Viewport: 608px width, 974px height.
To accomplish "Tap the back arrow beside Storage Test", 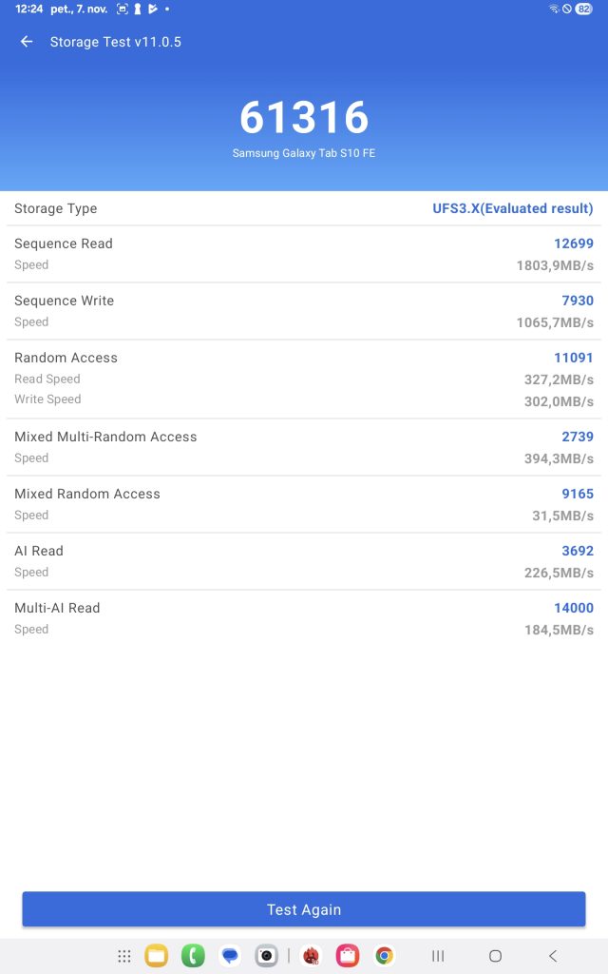I will point(27,42).
